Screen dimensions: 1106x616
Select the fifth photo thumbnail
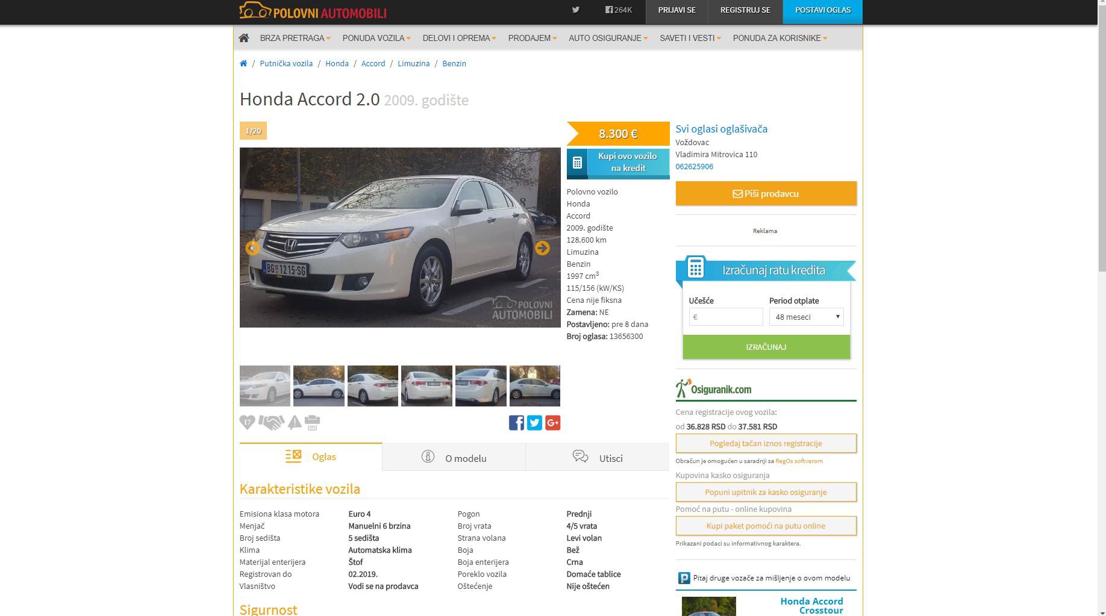[481, 386]
